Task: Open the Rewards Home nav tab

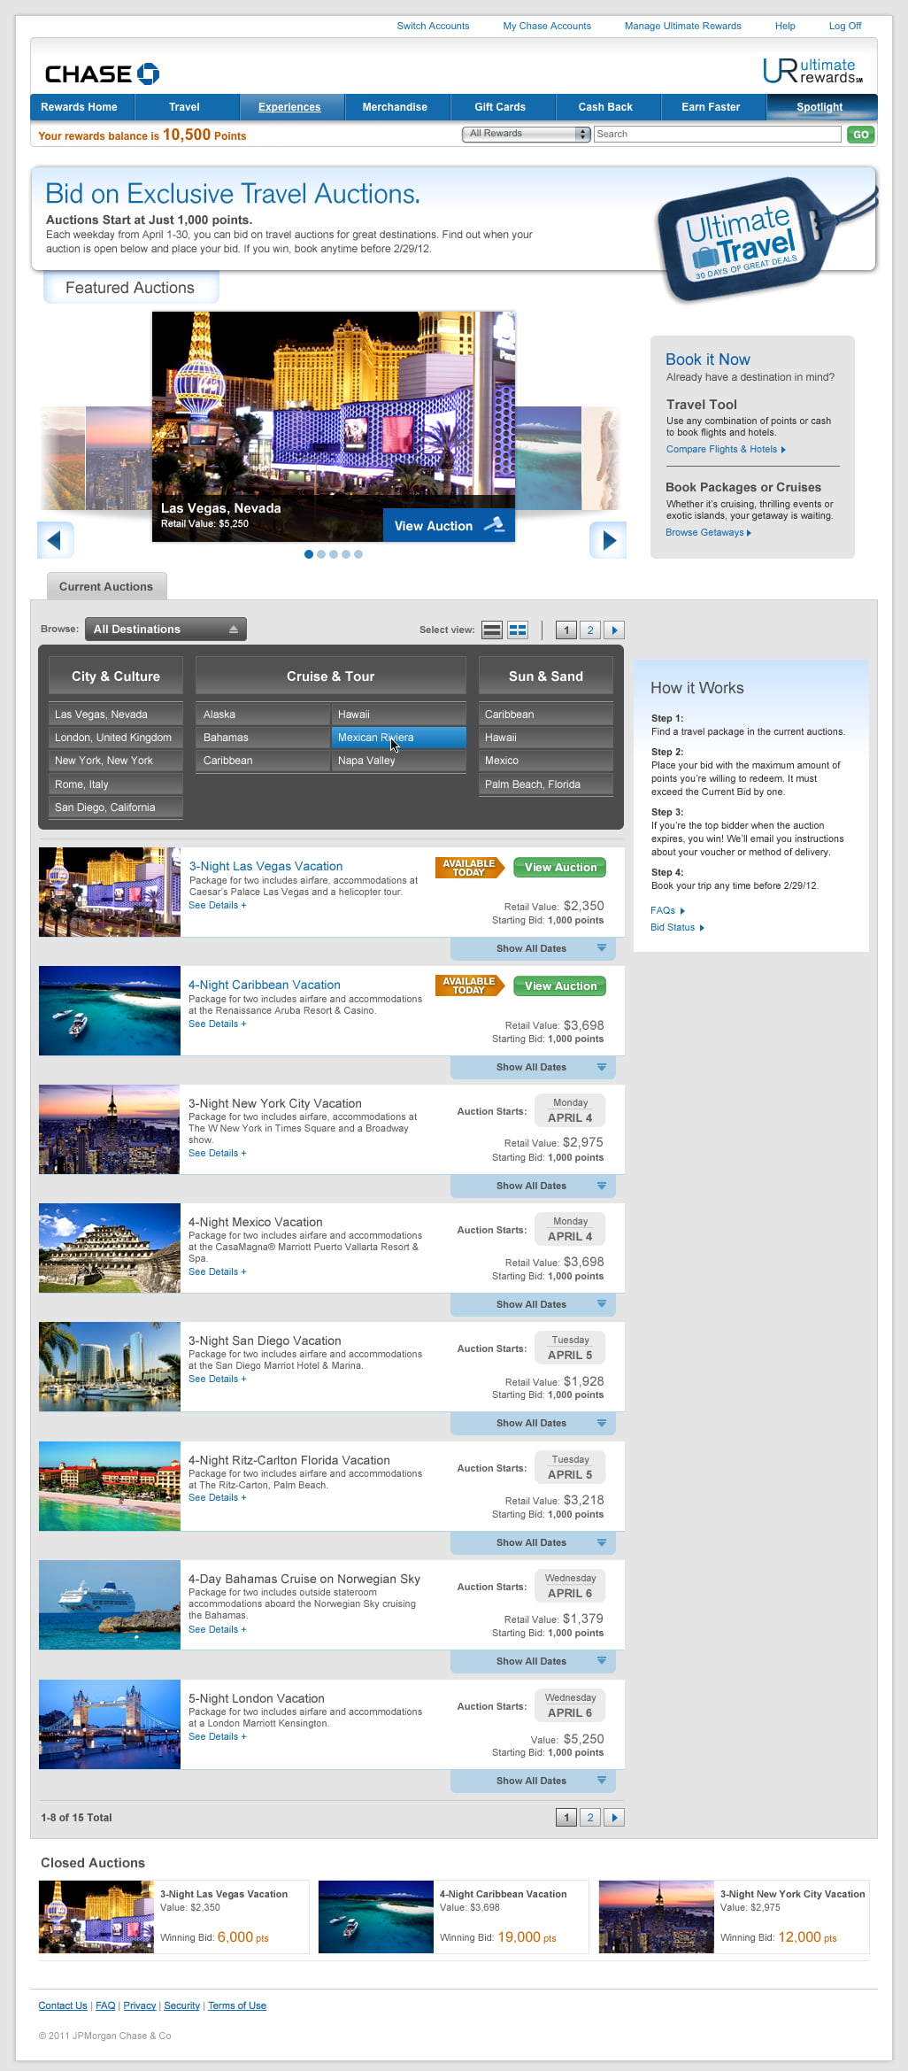Action: (x=82, y=107)
